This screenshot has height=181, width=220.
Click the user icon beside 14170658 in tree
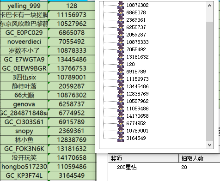coord(121,116)
